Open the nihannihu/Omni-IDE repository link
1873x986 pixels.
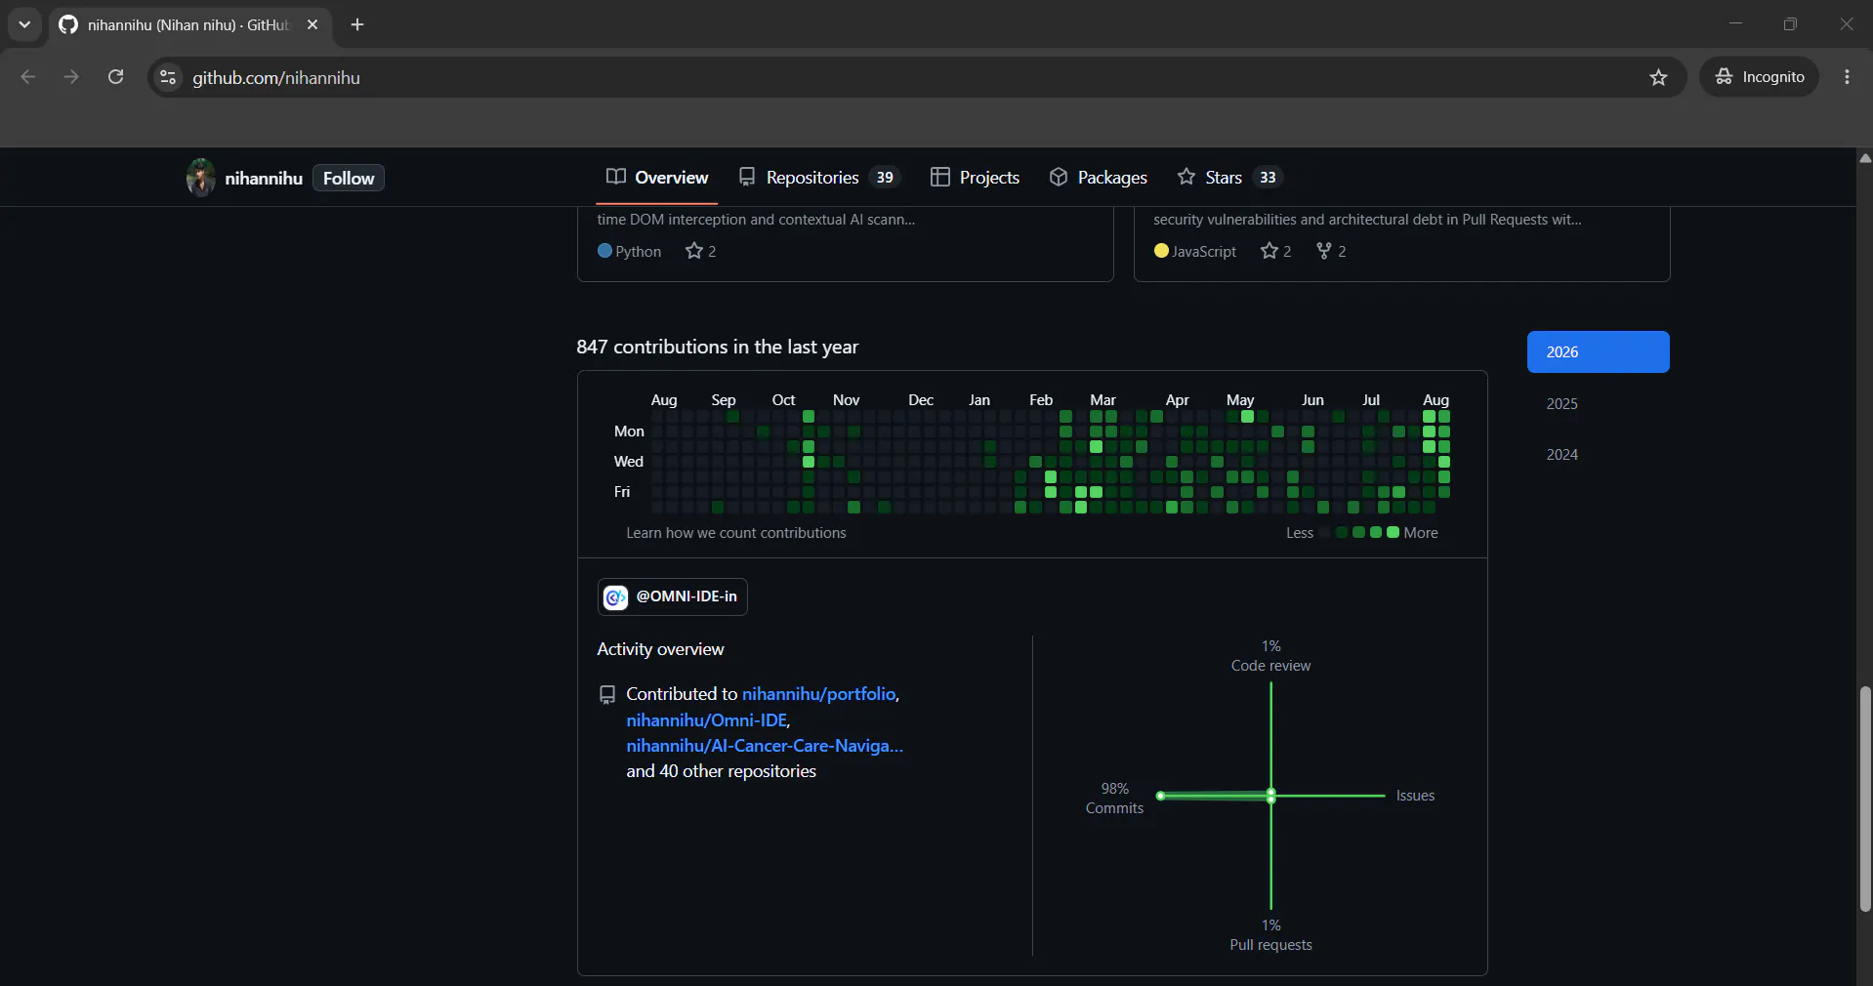click(x=707, y=720)
